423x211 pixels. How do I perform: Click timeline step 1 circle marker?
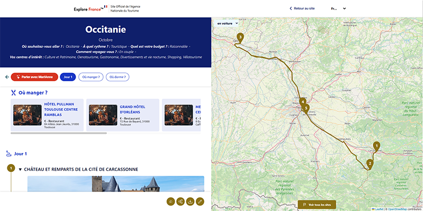click(11, 168)
